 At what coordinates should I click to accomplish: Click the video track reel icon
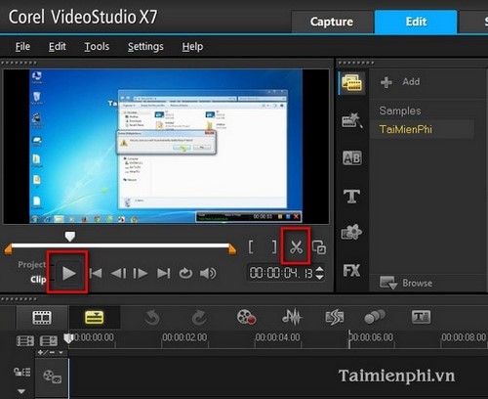(52, 377)
